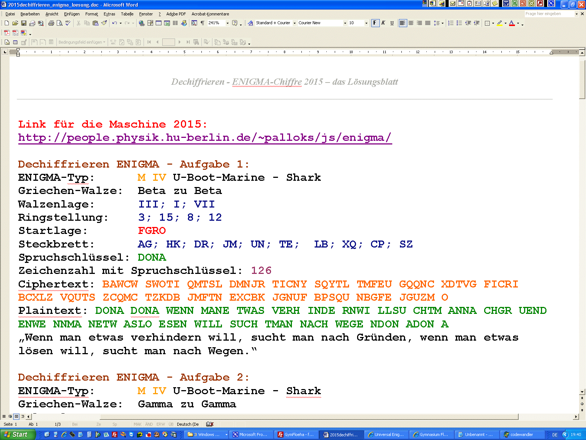Open the zoom percentage dropdown
This screenshot has width=586, height=440.
coord(227,23)
